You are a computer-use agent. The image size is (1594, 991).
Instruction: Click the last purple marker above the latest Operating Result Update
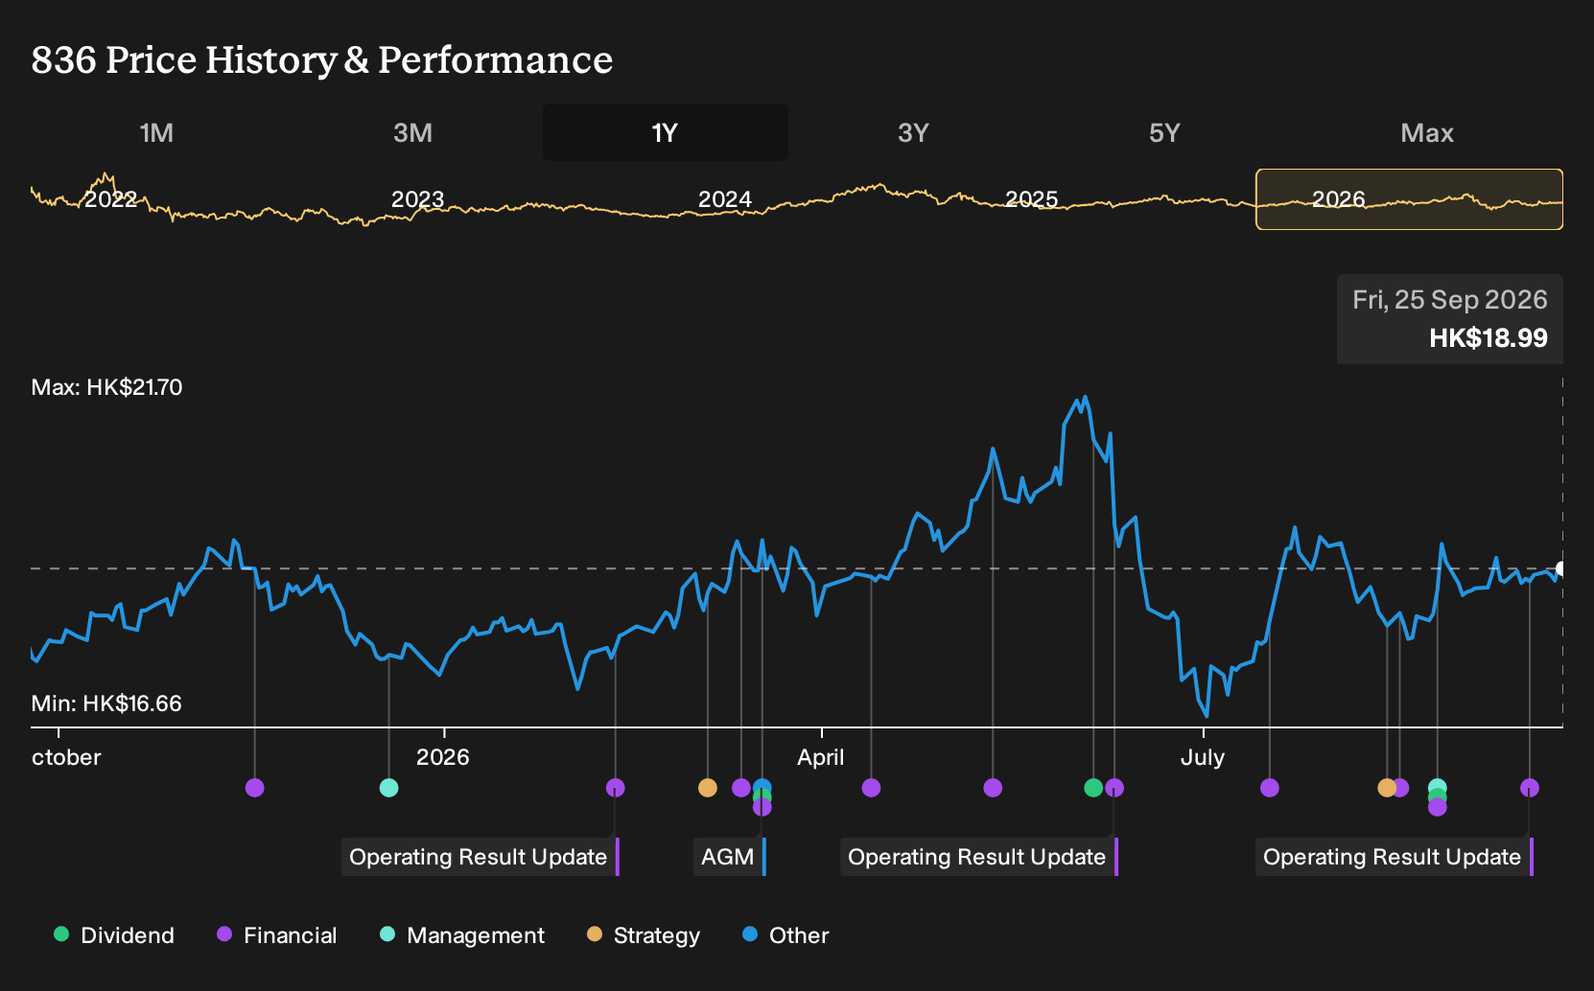pos(1530,788)
